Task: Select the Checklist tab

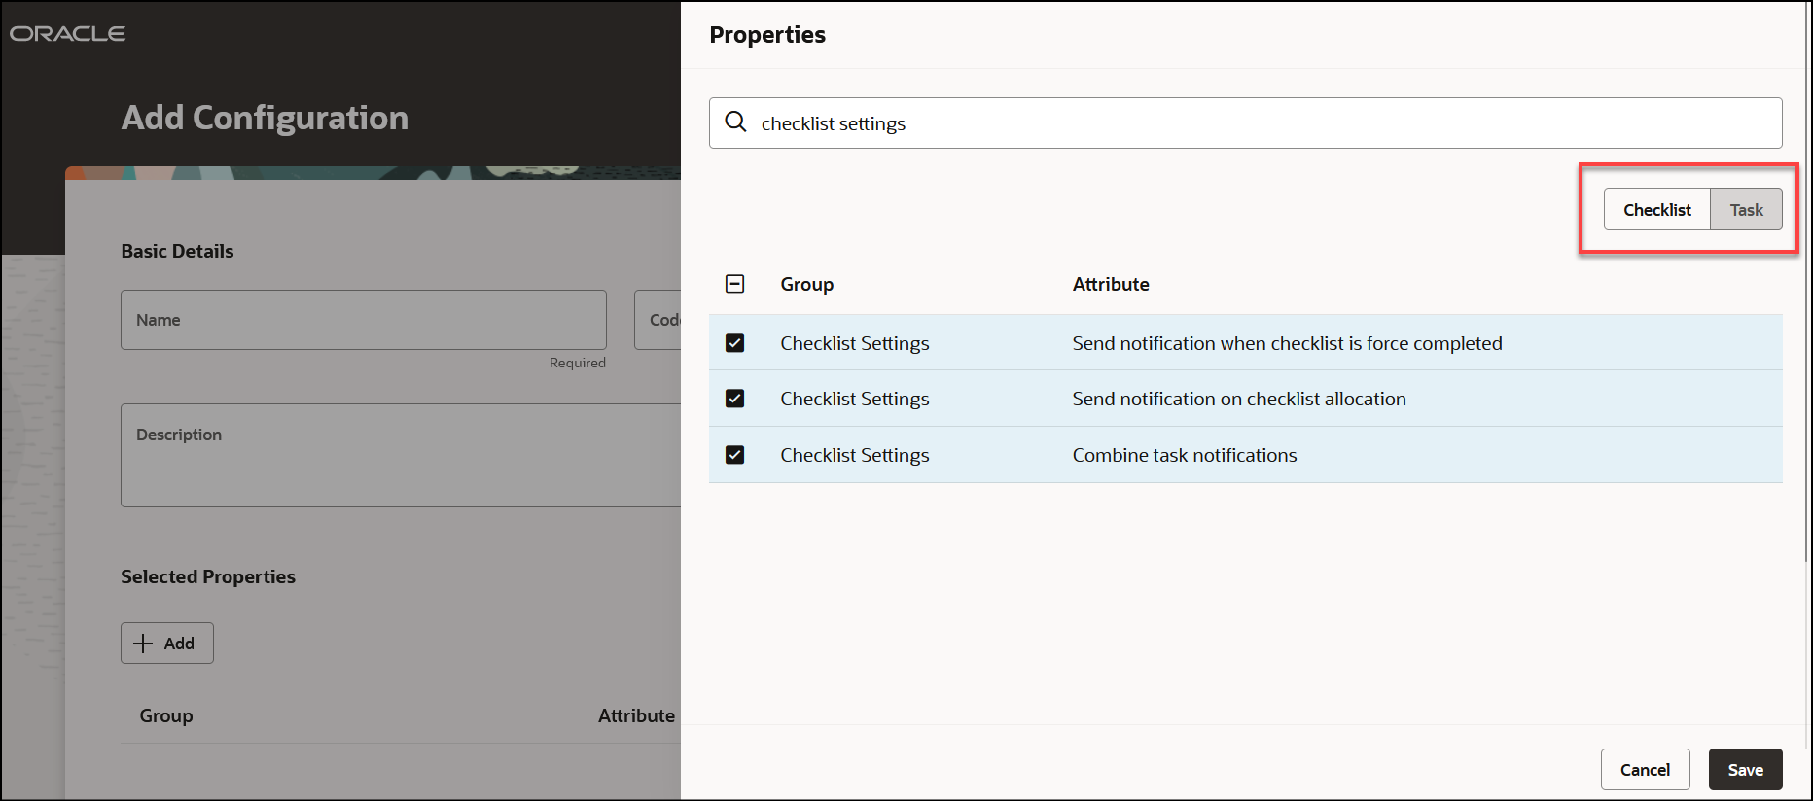Action: point(1656,210)
